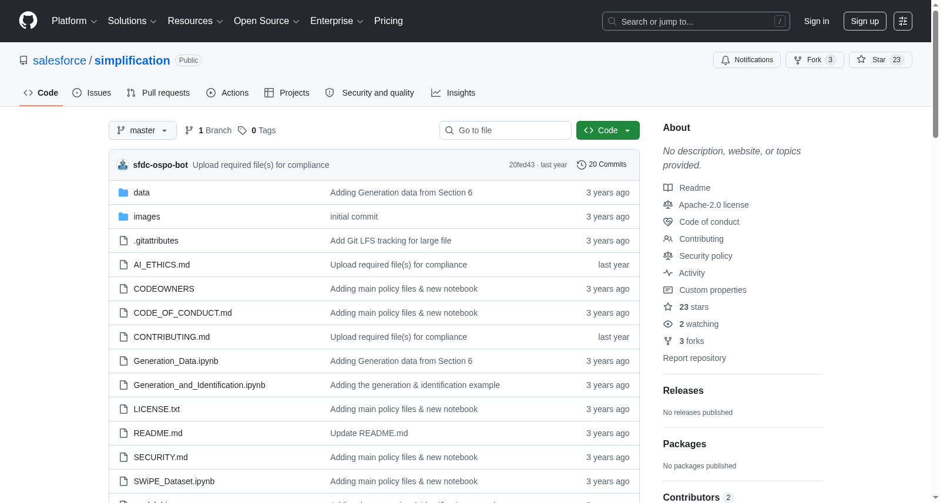Open CONTRIBUTING.md file
Viewport: 940px width, 503px height.
[x=172, y=337]
